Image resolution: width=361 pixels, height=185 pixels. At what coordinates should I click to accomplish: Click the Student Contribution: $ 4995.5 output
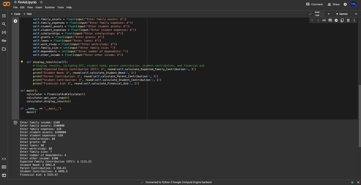tap(44, 171)
